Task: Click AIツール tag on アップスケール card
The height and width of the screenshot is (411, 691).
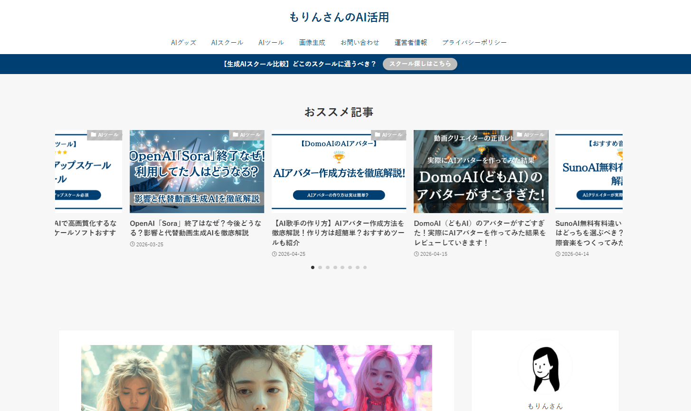Action: coord(104,135)
